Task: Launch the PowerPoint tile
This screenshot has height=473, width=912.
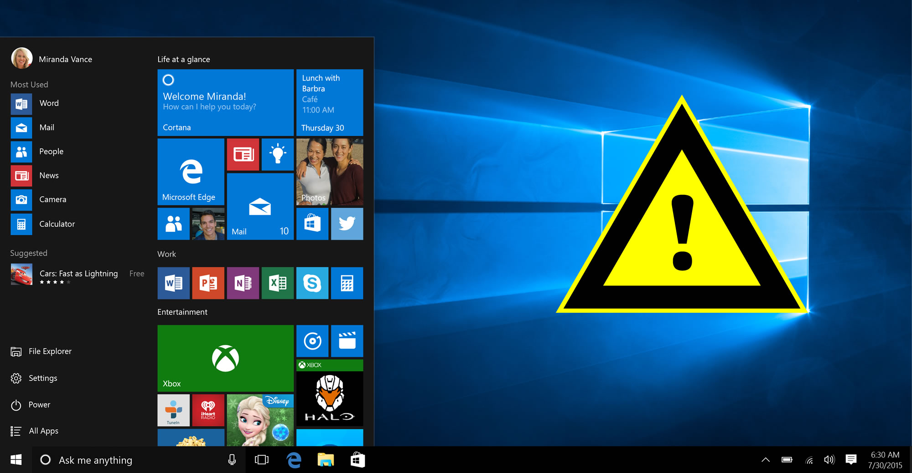Action: click(208, 283)
